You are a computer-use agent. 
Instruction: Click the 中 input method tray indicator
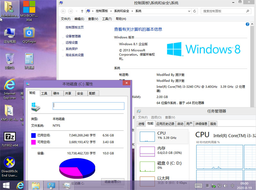point(232,186)
